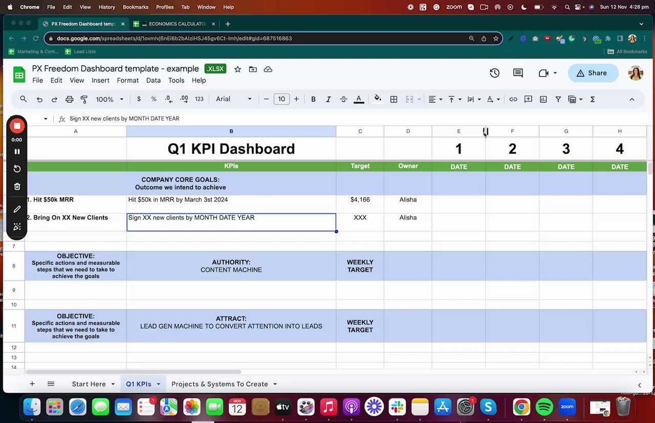The height and width of the screenshot is (423, 655).
Task: Open the Lead Lists bookmark
Action: pos(80,52)
